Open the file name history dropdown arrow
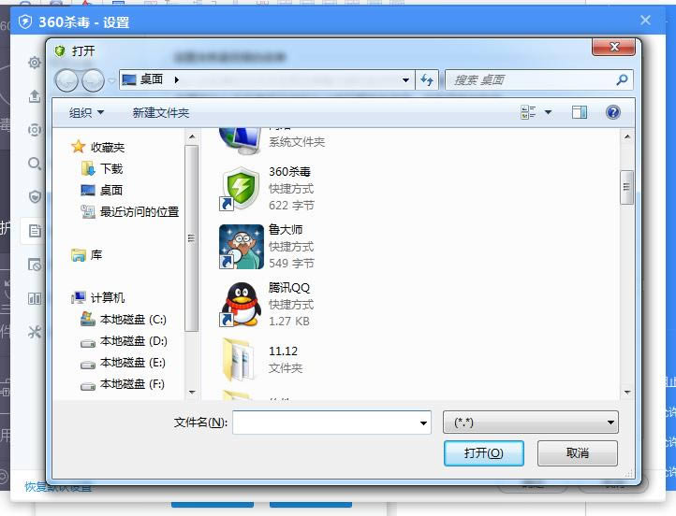Image resolution: width=676 pixels, height=516 pixels. tap(423, 423)
